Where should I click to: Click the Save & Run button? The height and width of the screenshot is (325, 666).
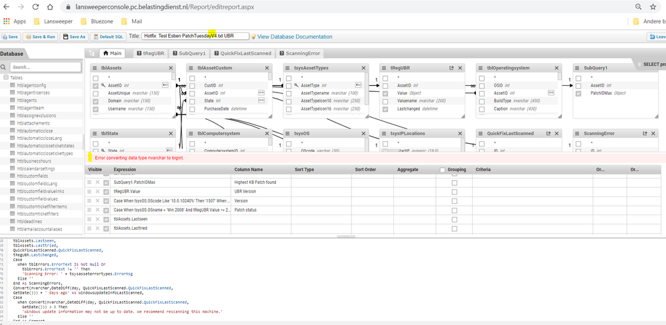pyautogui.click(x=41, y=37)
